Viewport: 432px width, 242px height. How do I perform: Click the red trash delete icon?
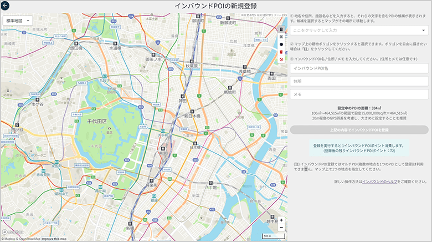click(281, 52)
